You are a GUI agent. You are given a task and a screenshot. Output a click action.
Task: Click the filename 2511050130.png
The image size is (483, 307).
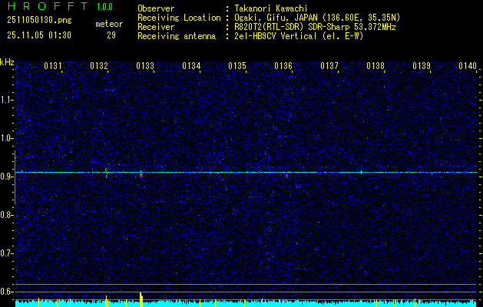click(x=39, y=21)
